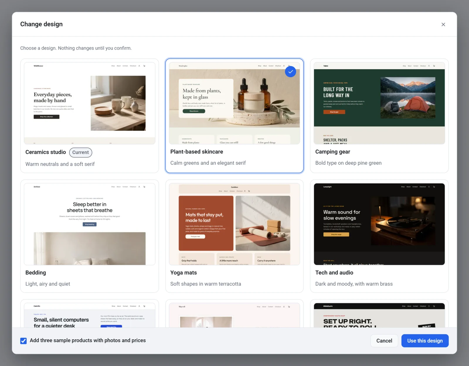The image size is (469, 366).
Task: Select the Yoga mats design preview
Action: (x=234, y=224)
